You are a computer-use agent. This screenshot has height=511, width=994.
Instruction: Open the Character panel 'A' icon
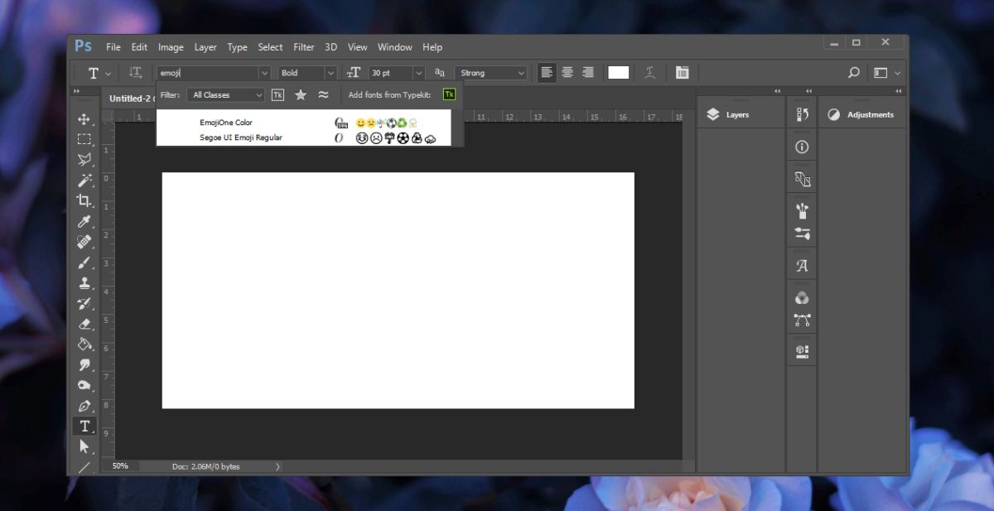(x=801, y=266)
